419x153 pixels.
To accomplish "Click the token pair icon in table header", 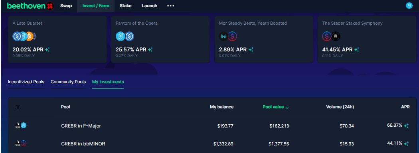I will tap(18, 107).
